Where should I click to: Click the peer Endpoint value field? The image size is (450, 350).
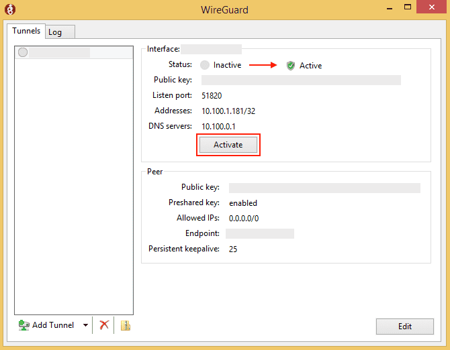[x=260, y=234]
